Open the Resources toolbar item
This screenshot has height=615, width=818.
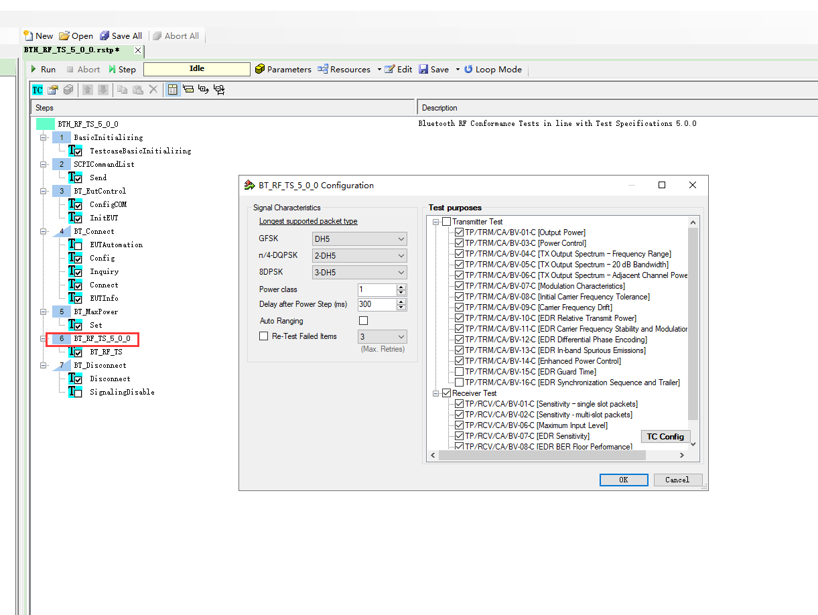(x=344, y=69)
